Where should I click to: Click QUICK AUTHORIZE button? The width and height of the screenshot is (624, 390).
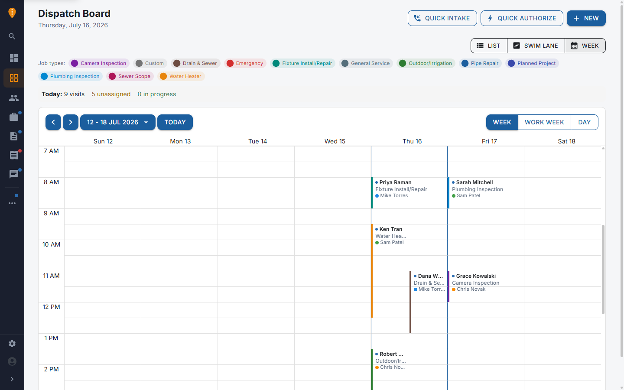click(x=522, y=18)
